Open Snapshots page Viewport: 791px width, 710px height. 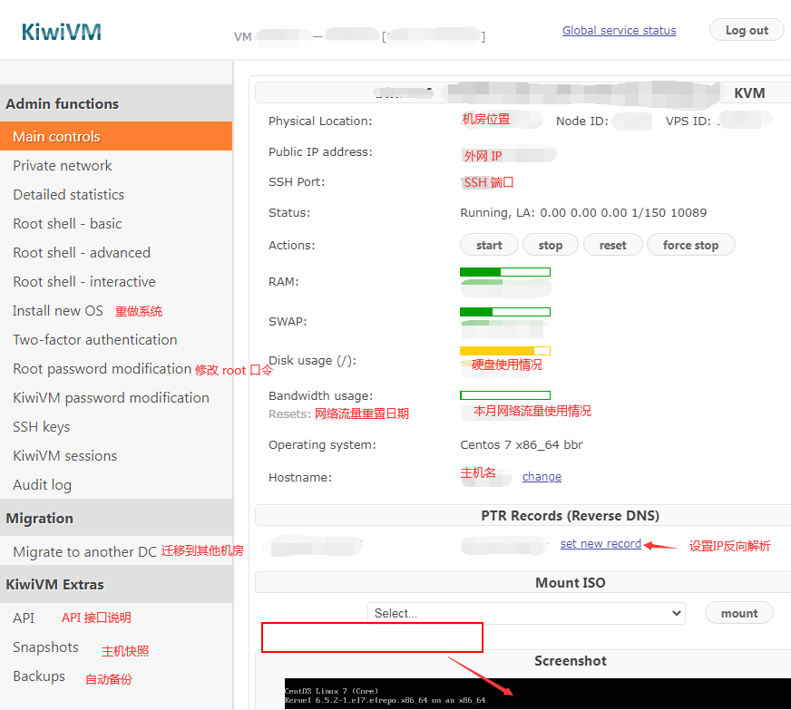coord(46,647)
